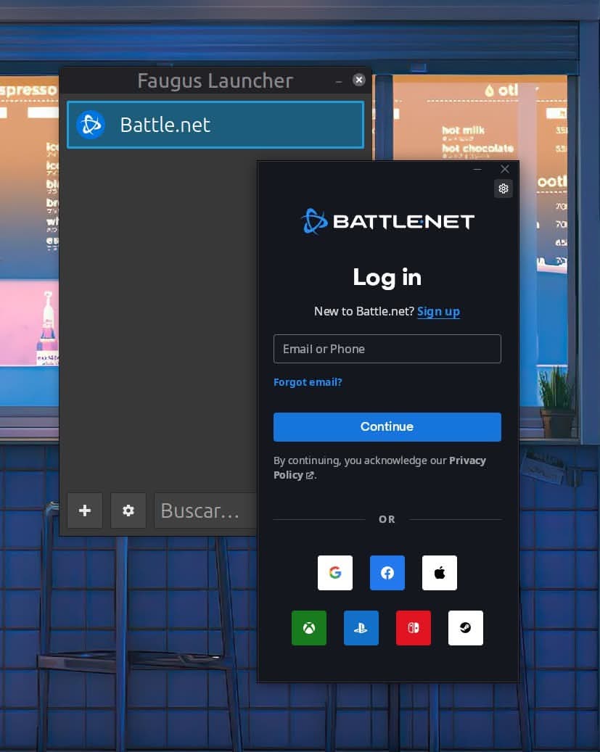Click the Buscar search box

[x=202, y=511]
